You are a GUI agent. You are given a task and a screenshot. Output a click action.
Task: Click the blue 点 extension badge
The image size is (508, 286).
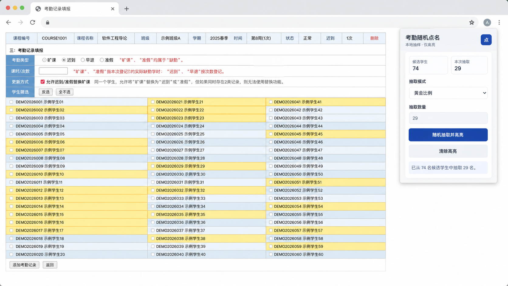[x=486, y=40]
